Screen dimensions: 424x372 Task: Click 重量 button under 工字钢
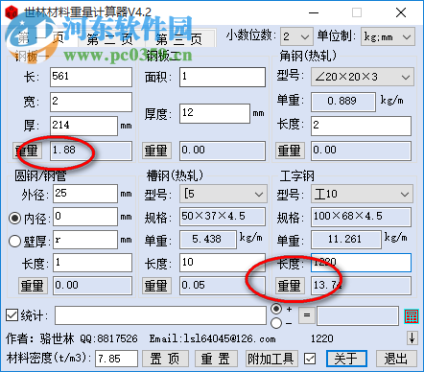(x=290, y=285)
